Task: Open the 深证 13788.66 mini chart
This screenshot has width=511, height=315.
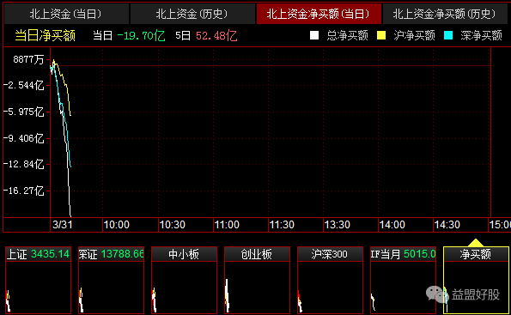Action: (111, 280)
